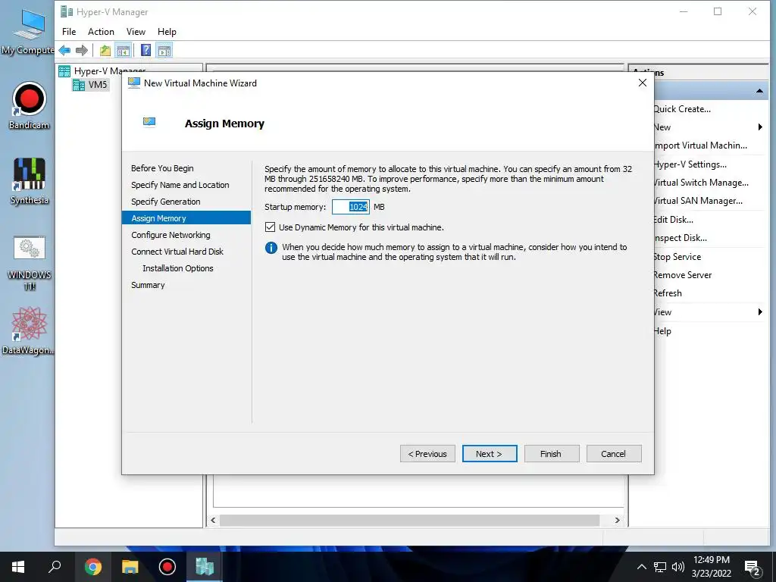Click the Startup memory input field
Image resolution: width=776 pixels, height=582 pixels.
point(350,207)
